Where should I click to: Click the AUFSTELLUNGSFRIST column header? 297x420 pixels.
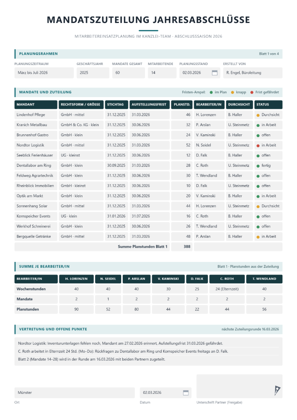(149, 105)
